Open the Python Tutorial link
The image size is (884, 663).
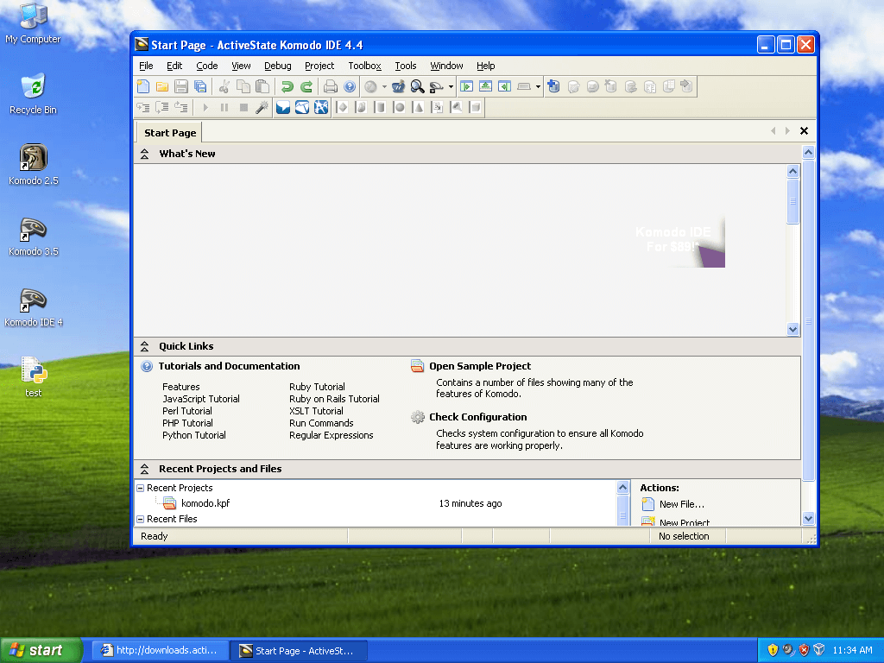point(194,435)
